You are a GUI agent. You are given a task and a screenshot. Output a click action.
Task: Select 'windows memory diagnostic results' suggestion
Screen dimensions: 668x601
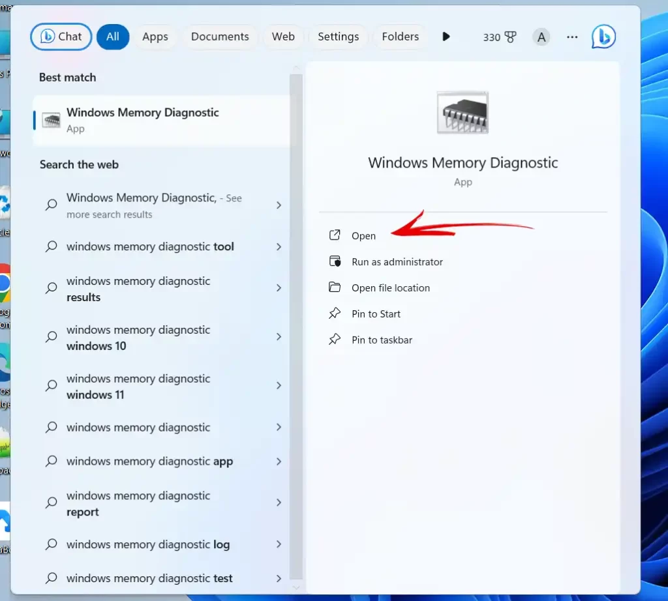(162, 289)
